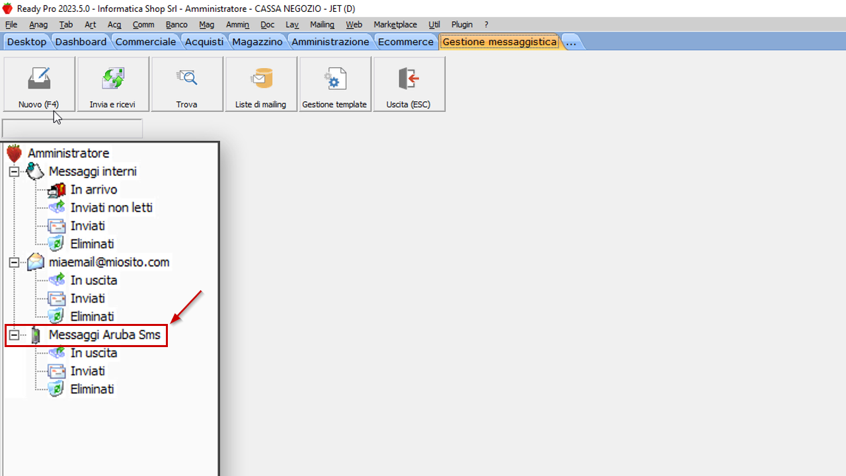This screenshot has width=846, height=476.
Task: Click the Amministratore strawberry tree icon
Action: [x=15, y=153]
